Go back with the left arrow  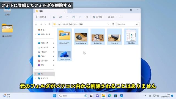tap(36, 24)
